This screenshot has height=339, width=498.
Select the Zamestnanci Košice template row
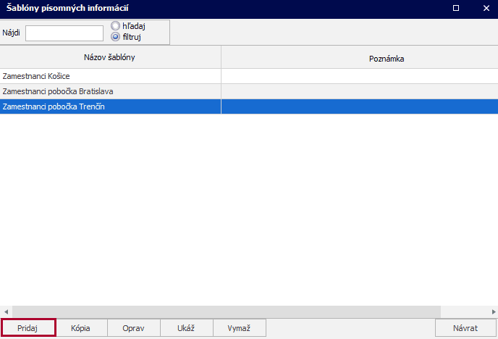(110, 76)
